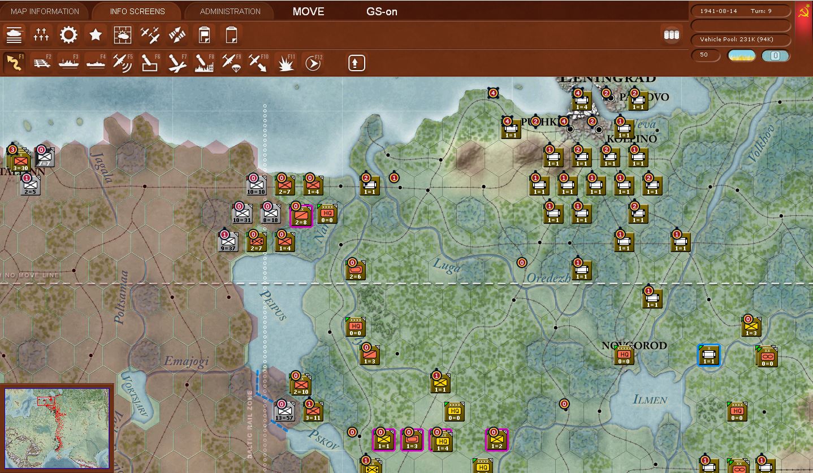Switch to F9 air transport parachute mode

(x=231, y=63)
